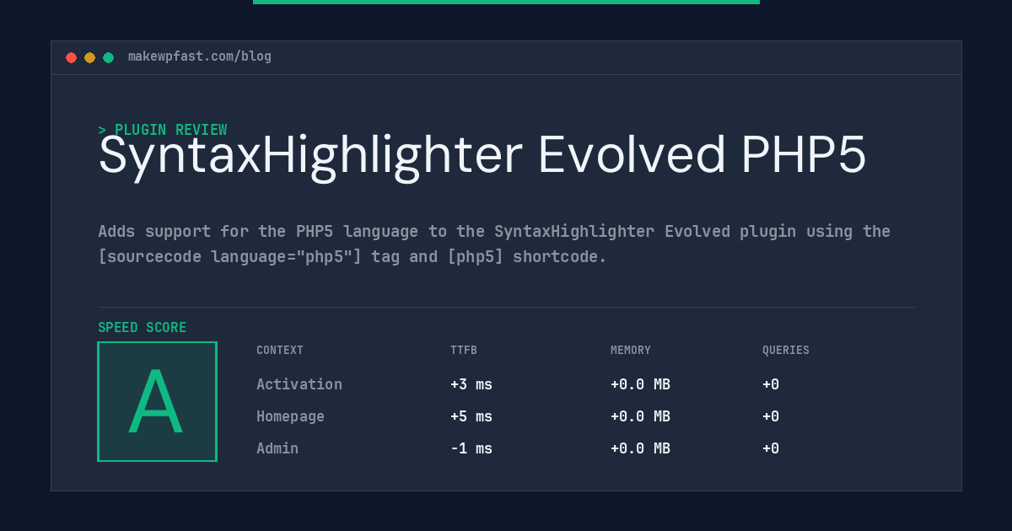The height and width of the screenshot is (531, 1012).
Task: Click the red window dot
Action: [71, 57]
